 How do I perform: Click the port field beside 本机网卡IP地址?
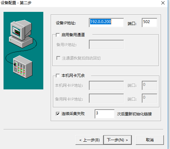(x=149, y=86)
